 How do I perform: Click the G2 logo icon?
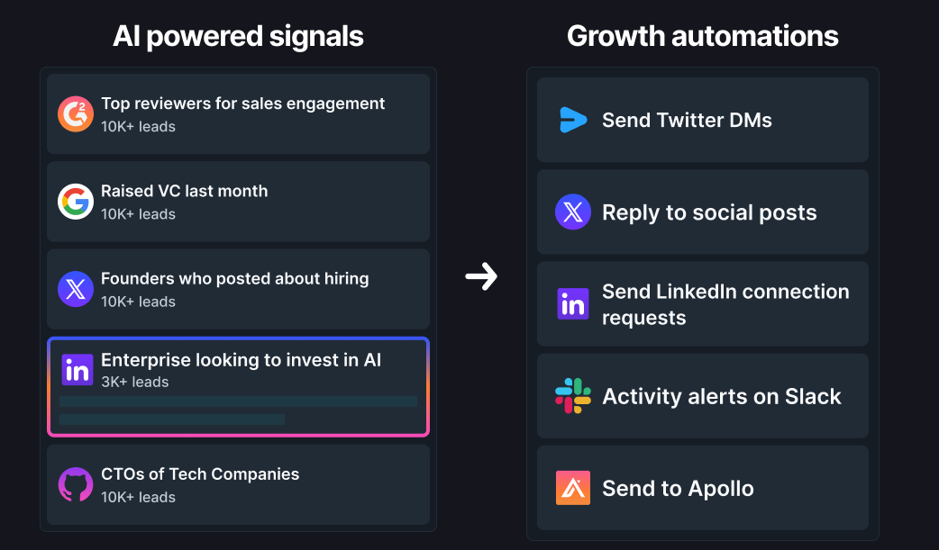pos(76,114)
